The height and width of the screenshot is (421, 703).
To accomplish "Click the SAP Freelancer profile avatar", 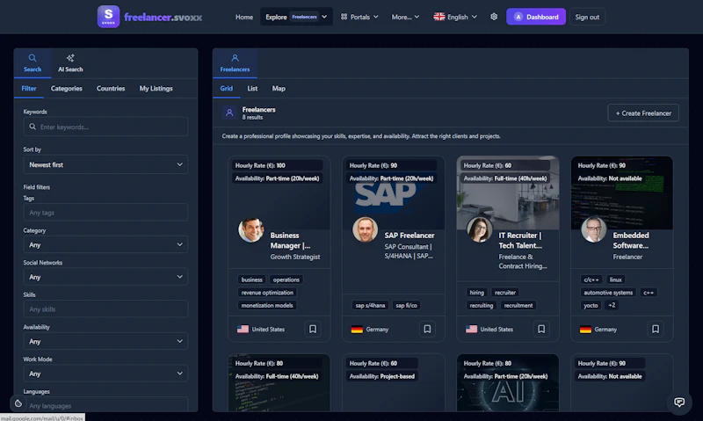I will [x=365, y=229].
